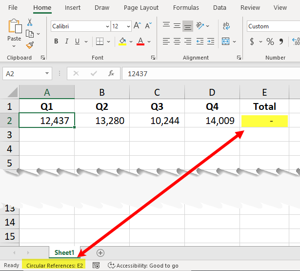This screenshot has width=300, height=271.
Task: Click Insert Function fx icon
Action: [111, 73]
